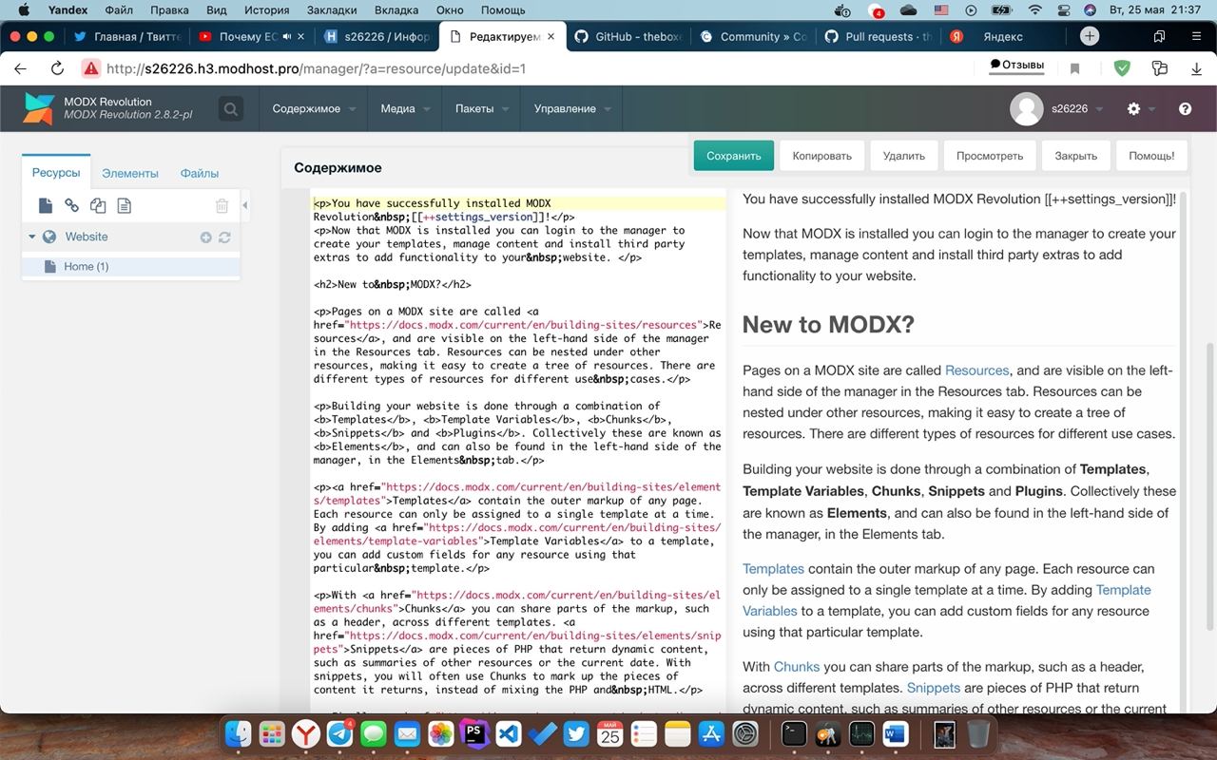The height and width of the screenshot is (760, 1217).
Task: Open the MODX manager search icon
Action: (231, 109)
